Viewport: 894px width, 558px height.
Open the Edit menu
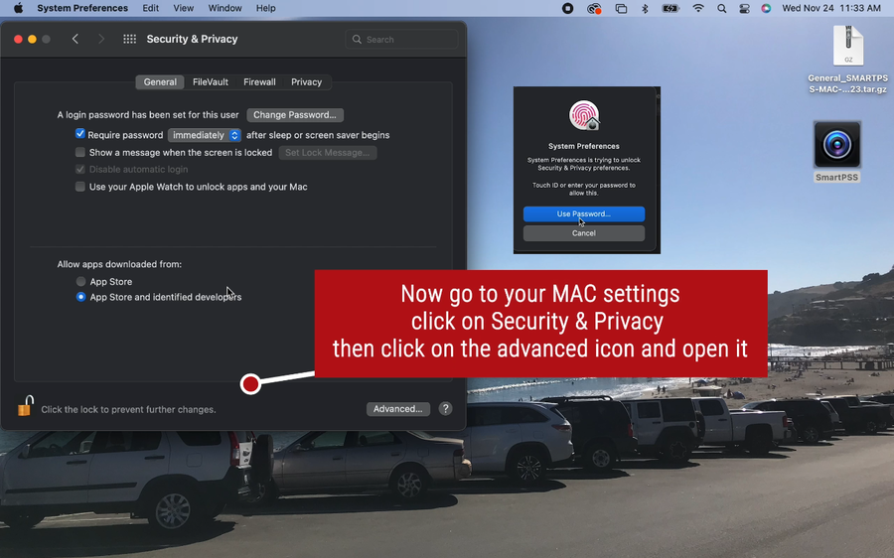tap(151, 8)
